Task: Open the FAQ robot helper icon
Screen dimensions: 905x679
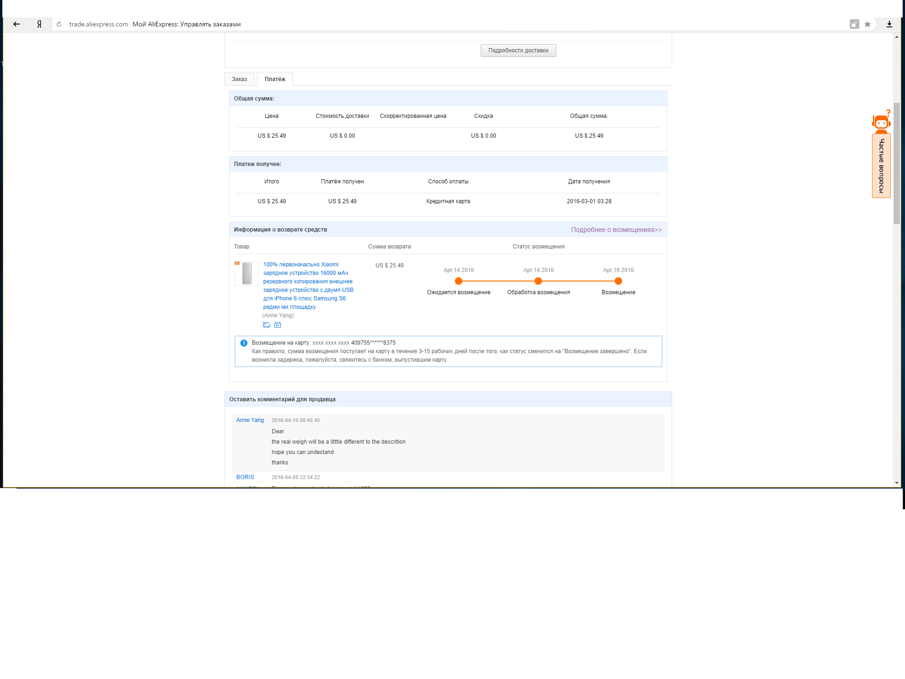Action: point(881,122)
